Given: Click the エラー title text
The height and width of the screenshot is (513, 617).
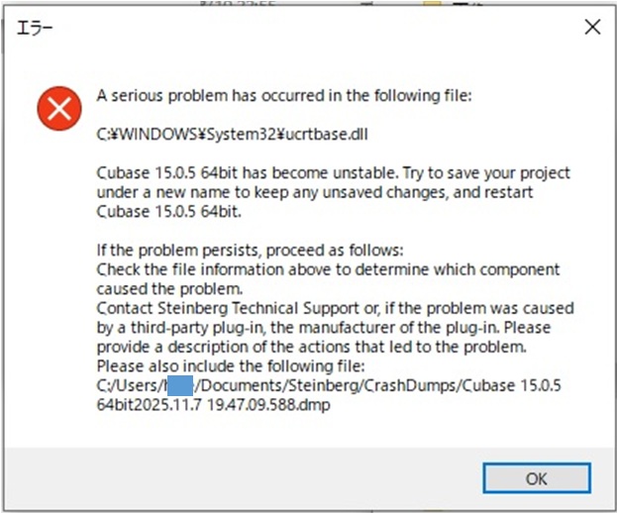Looking at the screenshot, I should pyautogui.click(x=36, y=28).
